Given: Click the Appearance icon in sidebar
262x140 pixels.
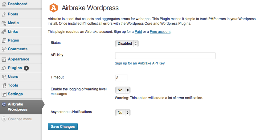Looking at the screenshot, I should coord(4,59).
